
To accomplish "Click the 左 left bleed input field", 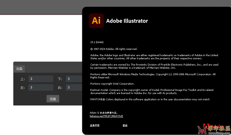I will 41,87.
